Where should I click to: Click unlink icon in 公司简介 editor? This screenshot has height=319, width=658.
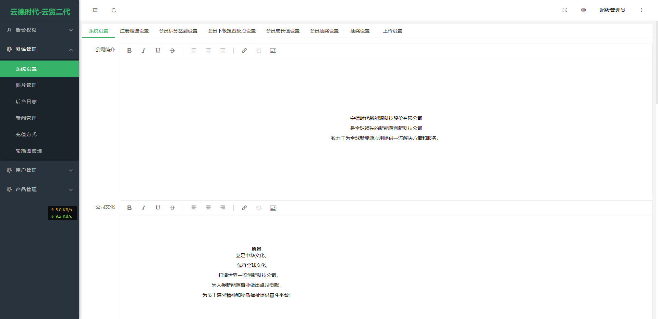(x=259, y=51)
